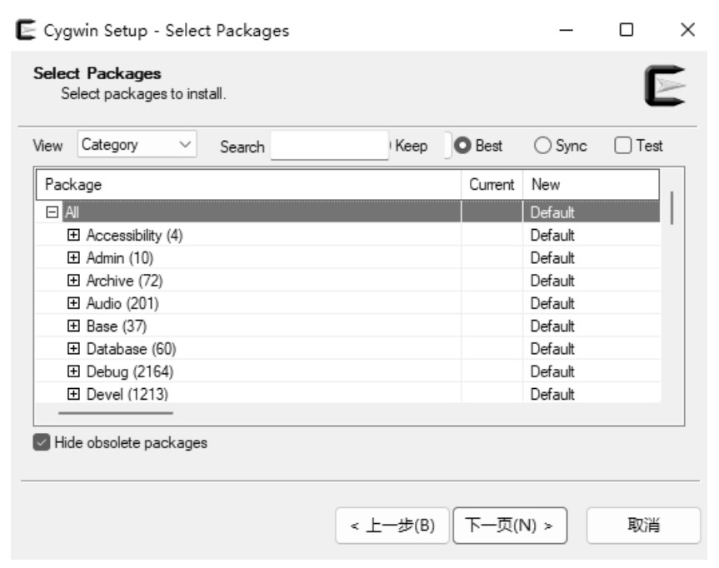Expand the Base (37) category

tap(73, 326)
